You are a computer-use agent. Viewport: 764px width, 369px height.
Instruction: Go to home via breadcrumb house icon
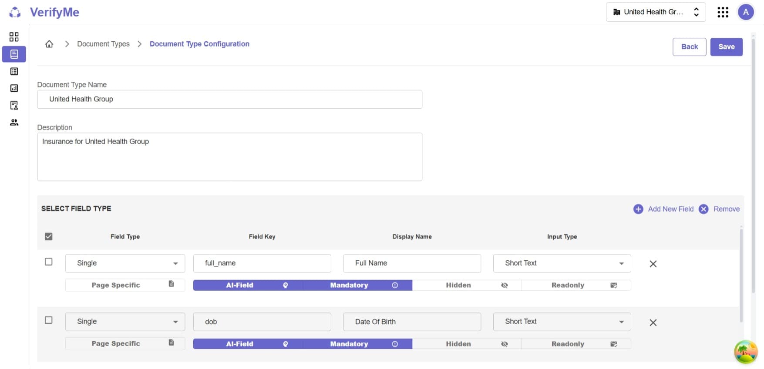[49, 44]
